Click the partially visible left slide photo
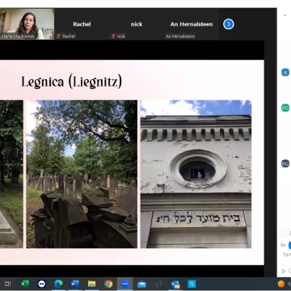 pos(11,174)
